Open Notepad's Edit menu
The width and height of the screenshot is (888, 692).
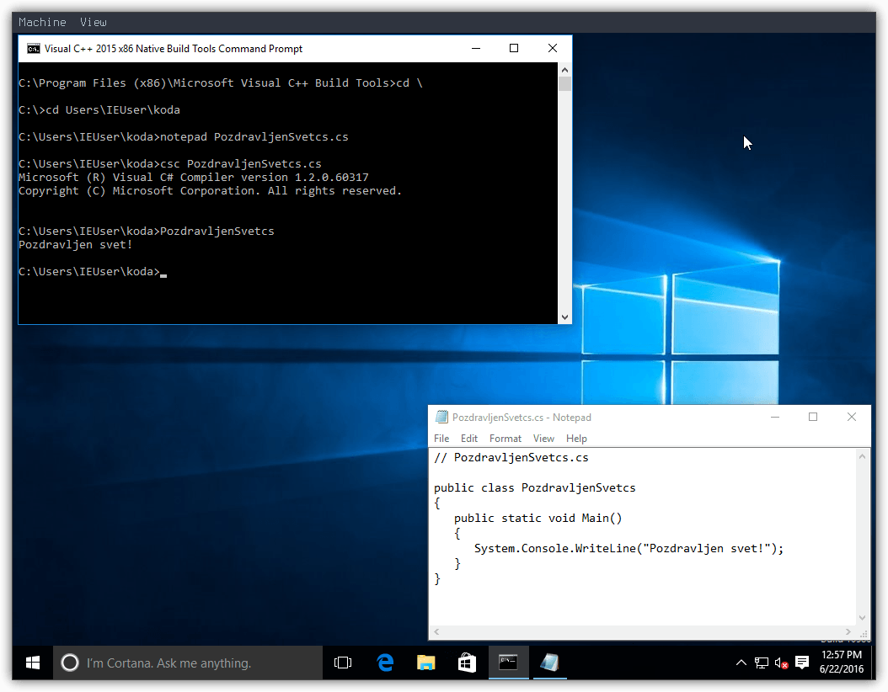click(x=469, y=439)
